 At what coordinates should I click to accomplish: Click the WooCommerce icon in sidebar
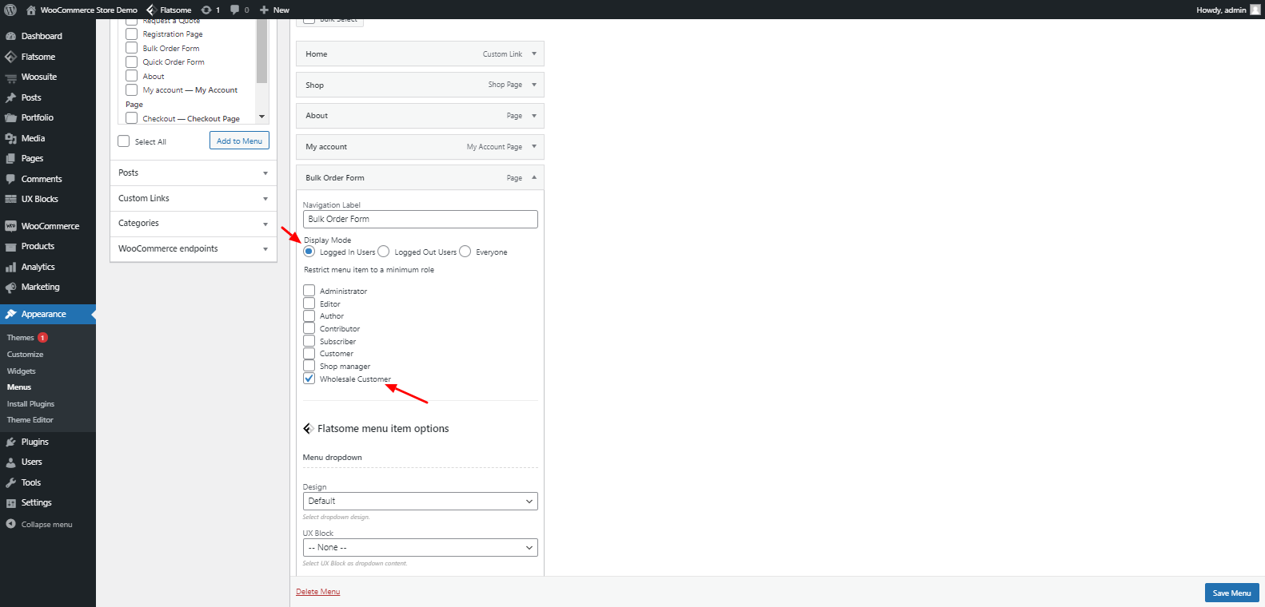point(10,226)
